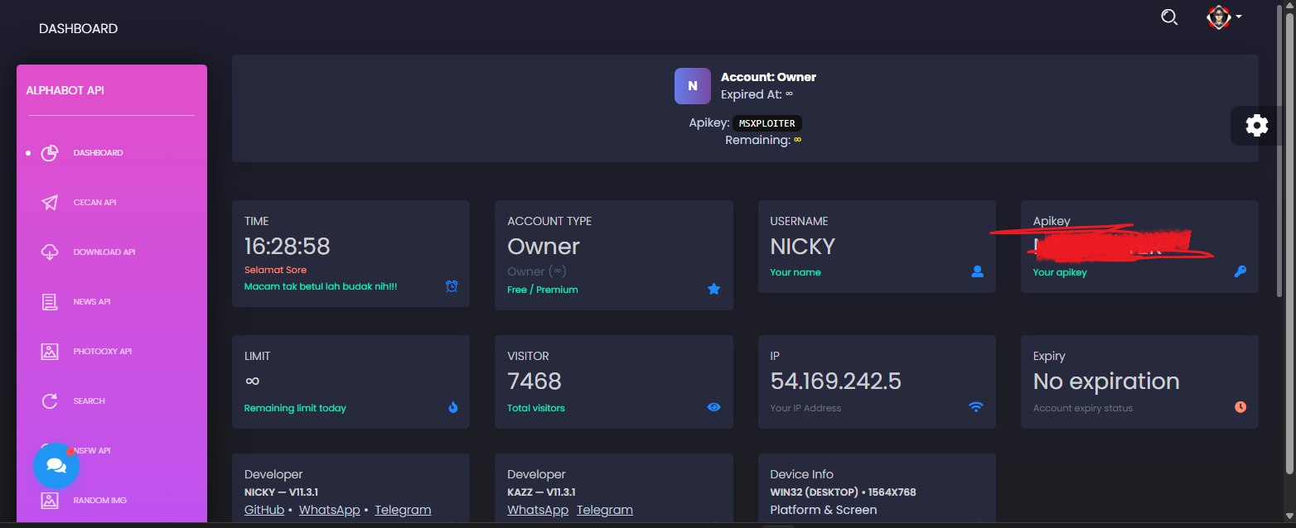The width and height of the screenshot is (1296, 528).
Task: Open Nicky's GitHub link
Action: [264, 510]
